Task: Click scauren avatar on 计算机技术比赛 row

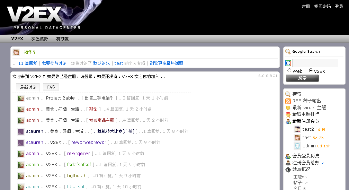Action: point(21,131)
